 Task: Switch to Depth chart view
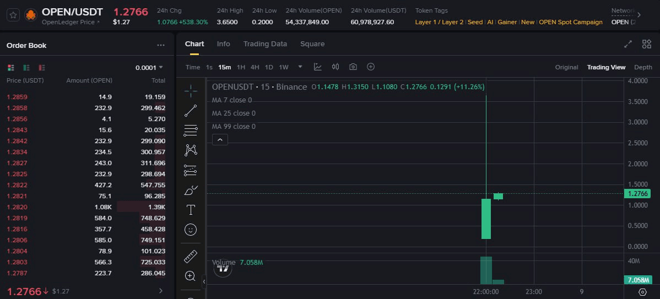click(643, 67)
